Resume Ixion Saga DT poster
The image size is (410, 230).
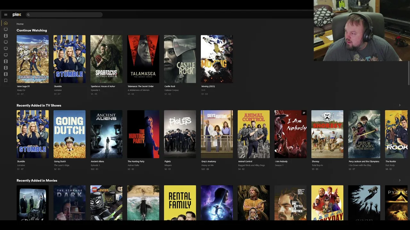(x=33, y=59)
